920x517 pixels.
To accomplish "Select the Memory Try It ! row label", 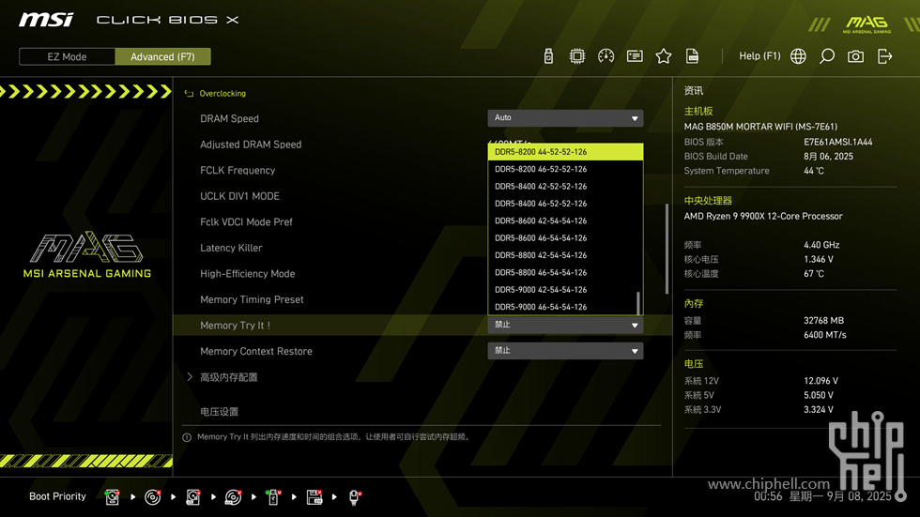I will point(236,326).
